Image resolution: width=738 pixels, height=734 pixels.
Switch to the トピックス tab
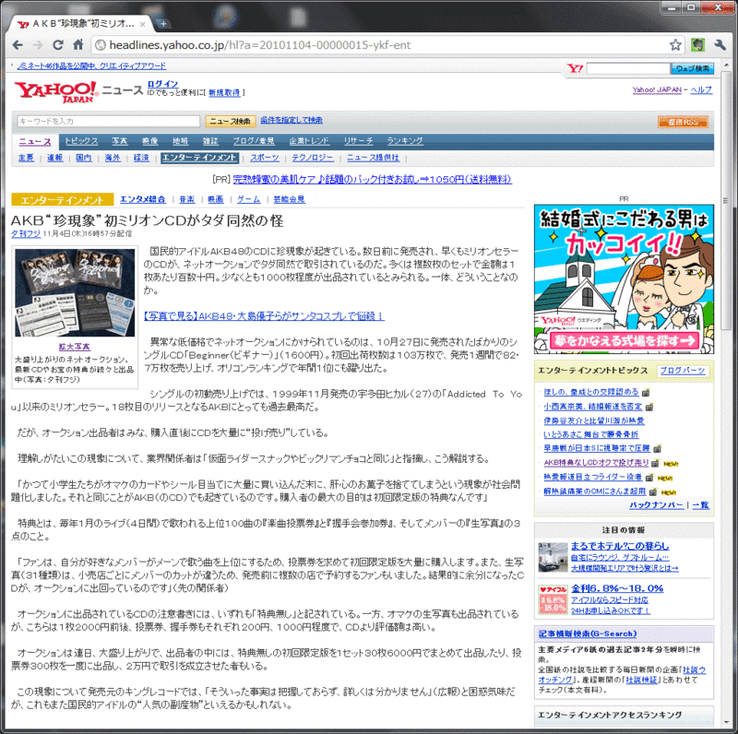(81, 141)
